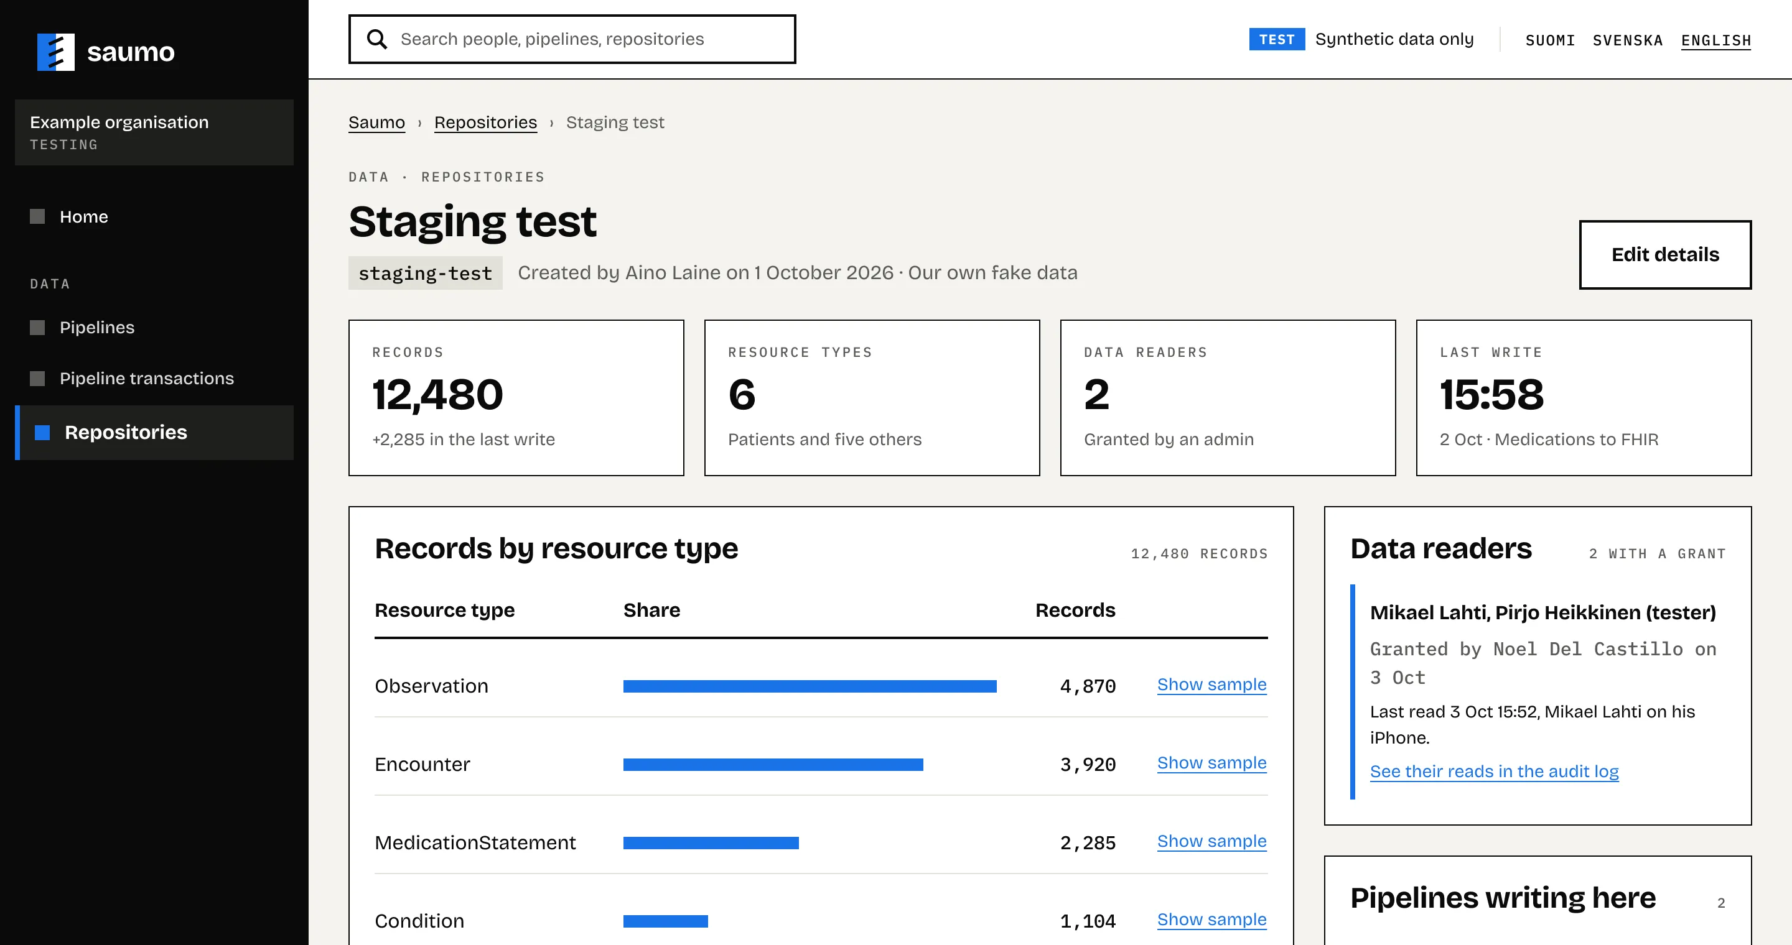Switch language to Svenska
This screenshot has width=1792, height=945.
[1627, 40]
